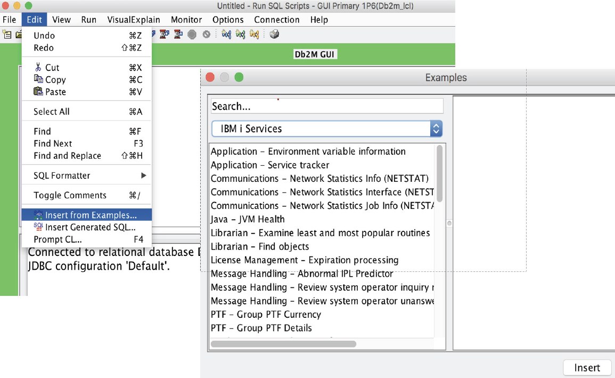This screenshot has height=378, width=615.
Task: Click the orange Visual Explain toolbar icon
Action: click(x=254, y=35)
